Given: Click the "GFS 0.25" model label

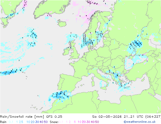Looking at the screenshot, I should [x=54, y=117].
